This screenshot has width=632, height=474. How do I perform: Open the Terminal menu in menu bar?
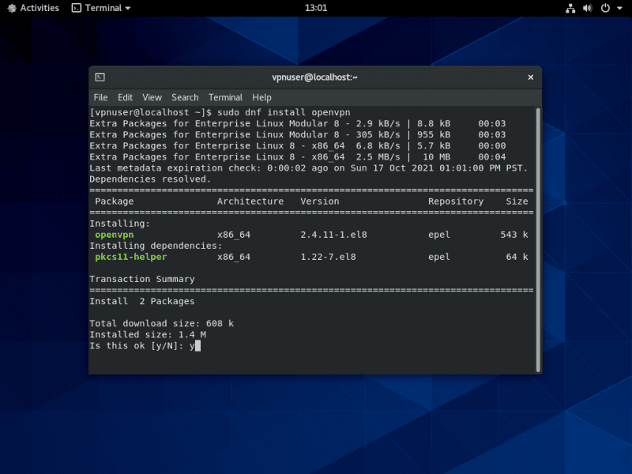pos(225,97)
